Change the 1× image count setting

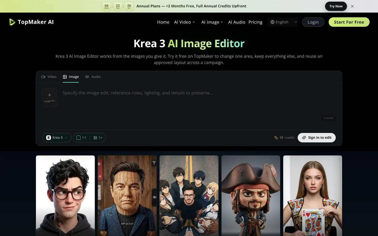click(x=98, y=138)
